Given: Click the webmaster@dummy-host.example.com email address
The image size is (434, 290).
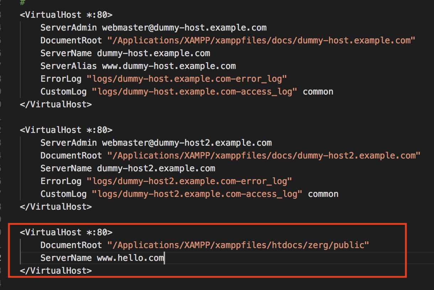Looking at the screenshot, I should (184, 28).
